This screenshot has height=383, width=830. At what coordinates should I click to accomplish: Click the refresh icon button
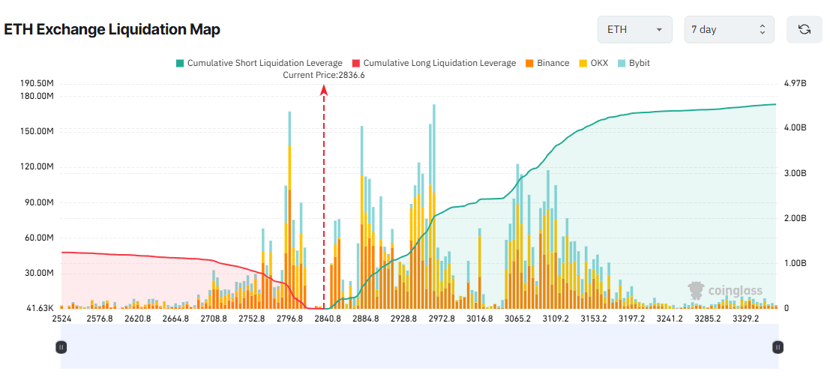[805, 29]
